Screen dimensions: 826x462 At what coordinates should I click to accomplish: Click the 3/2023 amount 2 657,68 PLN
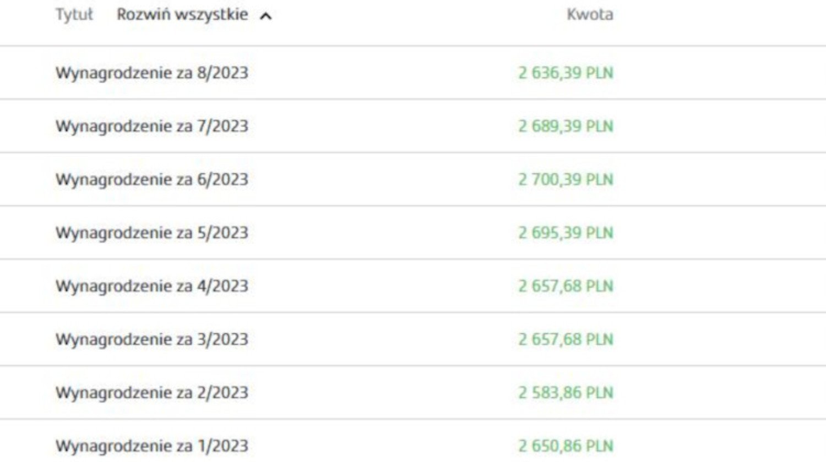[566, 340]
